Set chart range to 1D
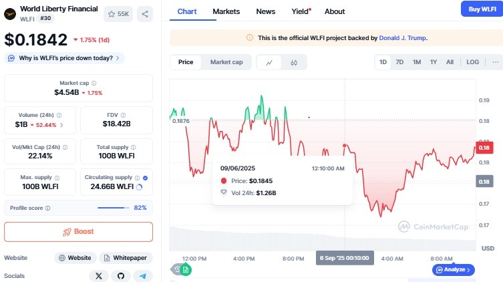 [383, 62]
